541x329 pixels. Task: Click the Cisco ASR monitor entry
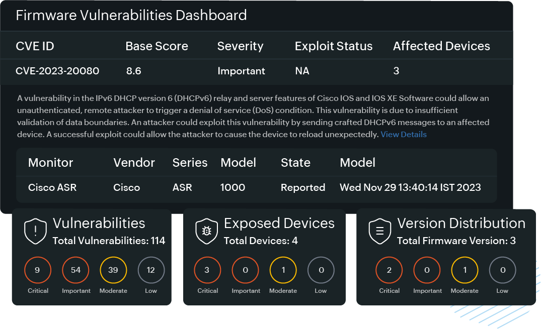pyautogui.click(x=52, y=187)
